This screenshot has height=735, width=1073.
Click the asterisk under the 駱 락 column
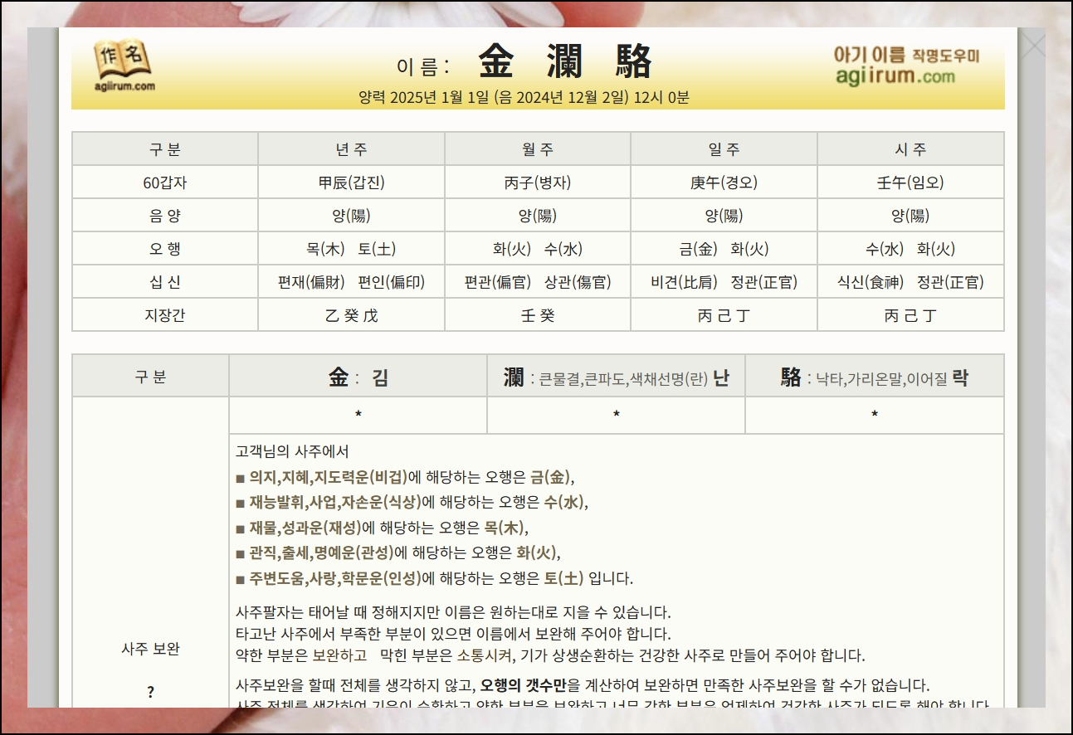click(x=875, y=416)
